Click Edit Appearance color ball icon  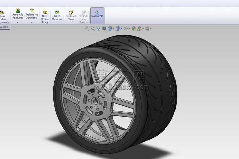coord(134,28)
